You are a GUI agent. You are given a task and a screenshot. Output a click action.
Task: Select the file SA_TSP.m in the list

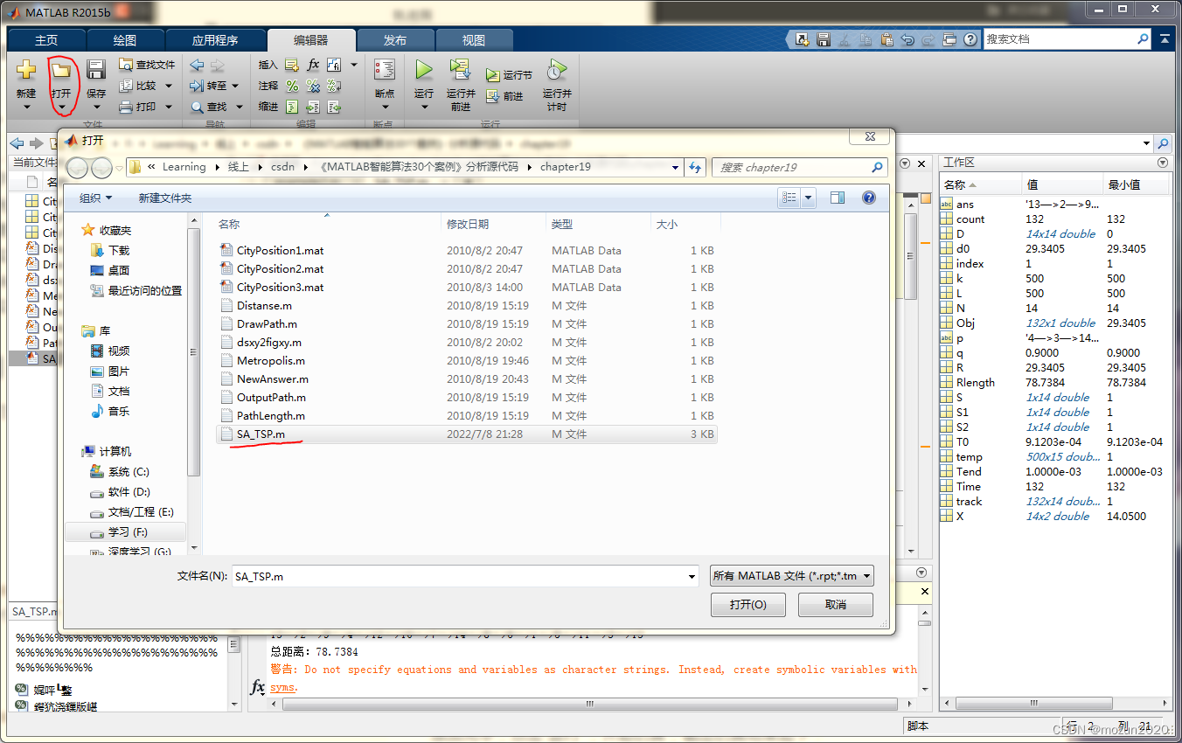466,434
